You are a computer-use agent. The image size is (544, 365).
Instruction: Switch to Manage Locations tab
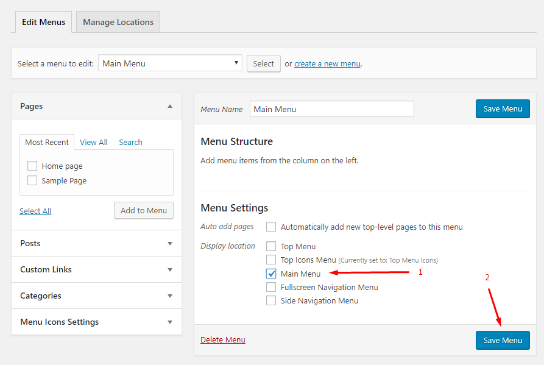coord(118,22)
